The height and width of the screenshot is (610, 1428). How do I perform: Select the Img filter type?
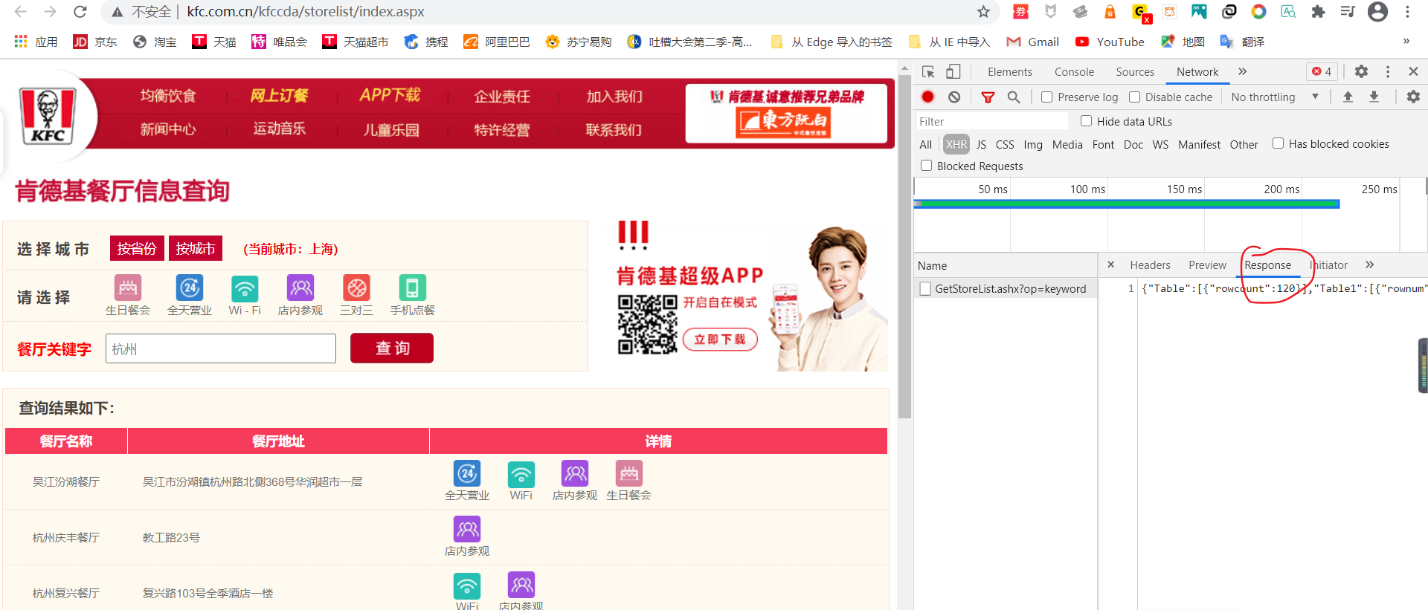1033,144
